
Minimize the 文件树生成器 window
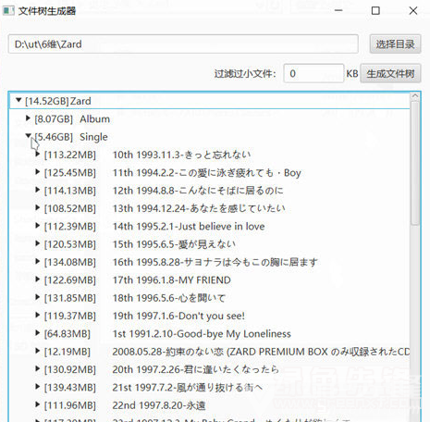click(x=338, y=10)
